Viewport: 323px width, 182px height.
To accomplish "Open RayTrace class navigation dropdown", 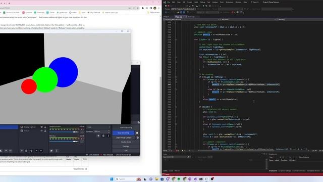I will tap(248, 20).
